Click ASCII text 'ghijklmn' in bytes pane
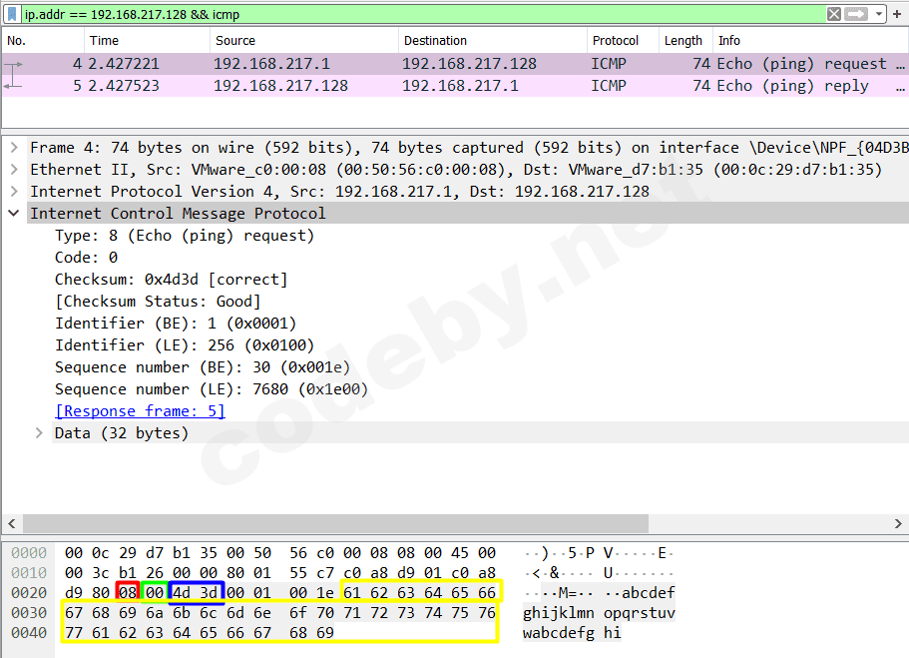Viewport: 909px width, 658px height. (558, 613)
